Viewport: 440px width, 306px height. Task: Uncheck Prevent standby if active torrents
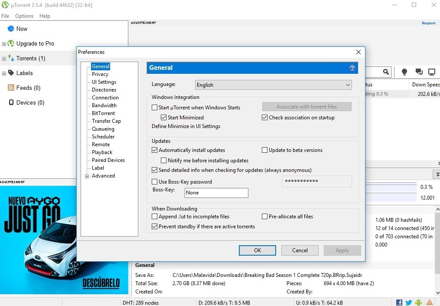(x=154, y=227)
